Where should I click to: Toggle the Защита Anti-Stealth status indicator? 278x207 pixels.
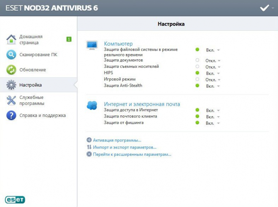pos(197,86)
